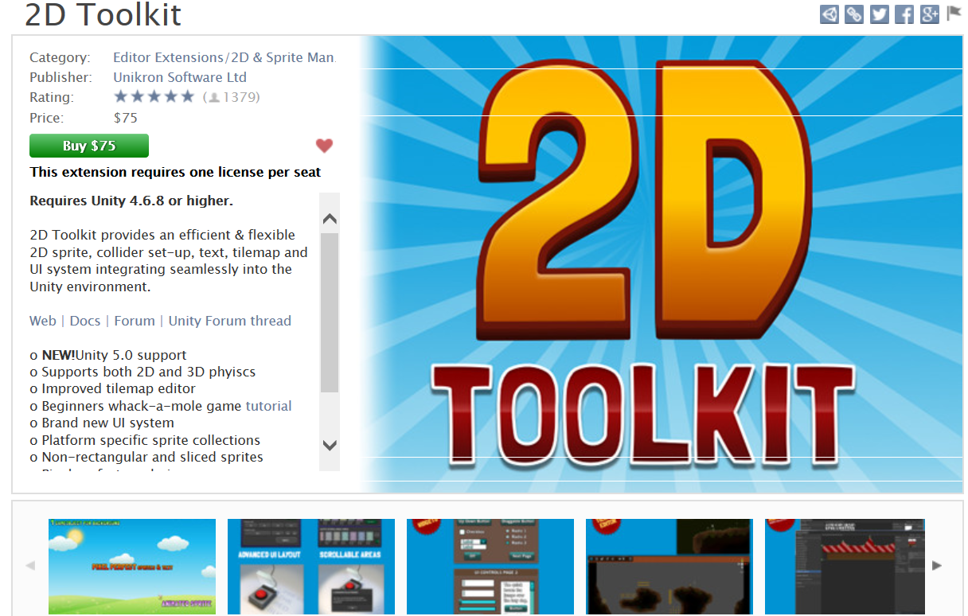This screenshot has height=616, width=968.
Task: Click the description scrollbar thumb
Action: [330, 313]
